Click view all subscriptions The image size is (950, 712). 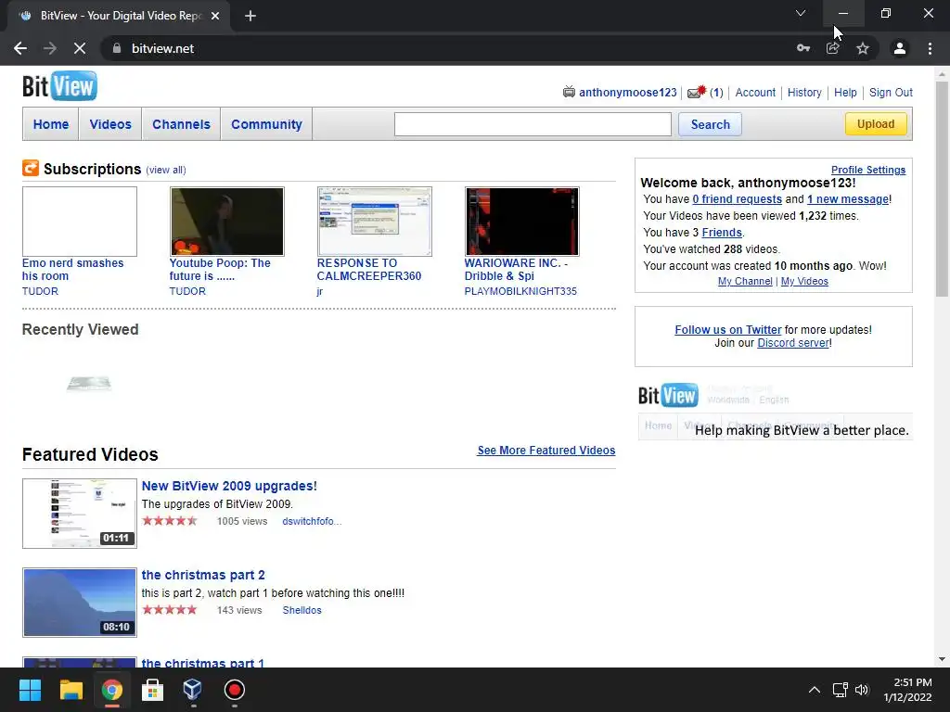[166, 170]
